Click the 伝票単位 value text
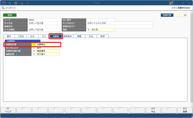Image resolution: width=193 pixels, height=118 pixels. pos(41,45)
